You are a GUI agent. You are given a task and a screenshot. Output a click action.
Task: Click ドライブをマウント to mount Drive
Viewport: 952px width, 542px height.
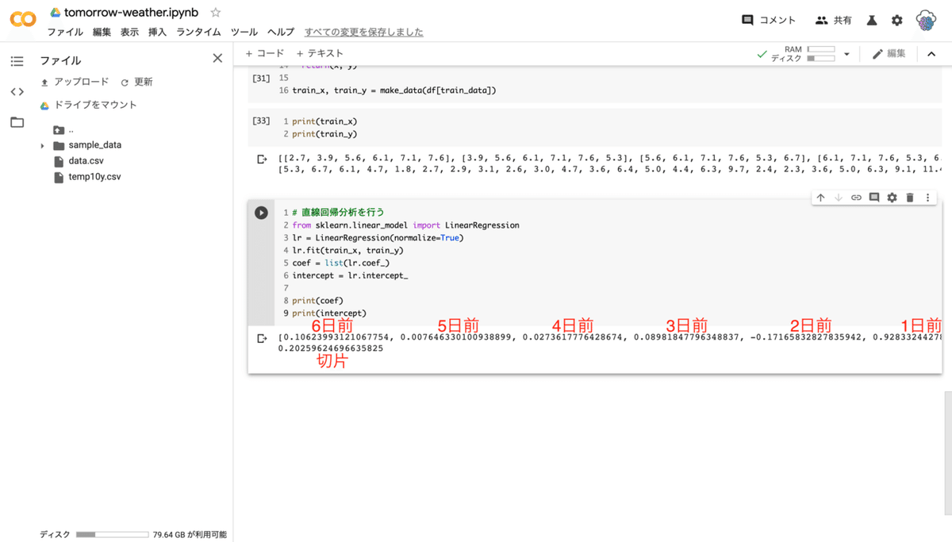pyautogui.click(x=89, y=105)
